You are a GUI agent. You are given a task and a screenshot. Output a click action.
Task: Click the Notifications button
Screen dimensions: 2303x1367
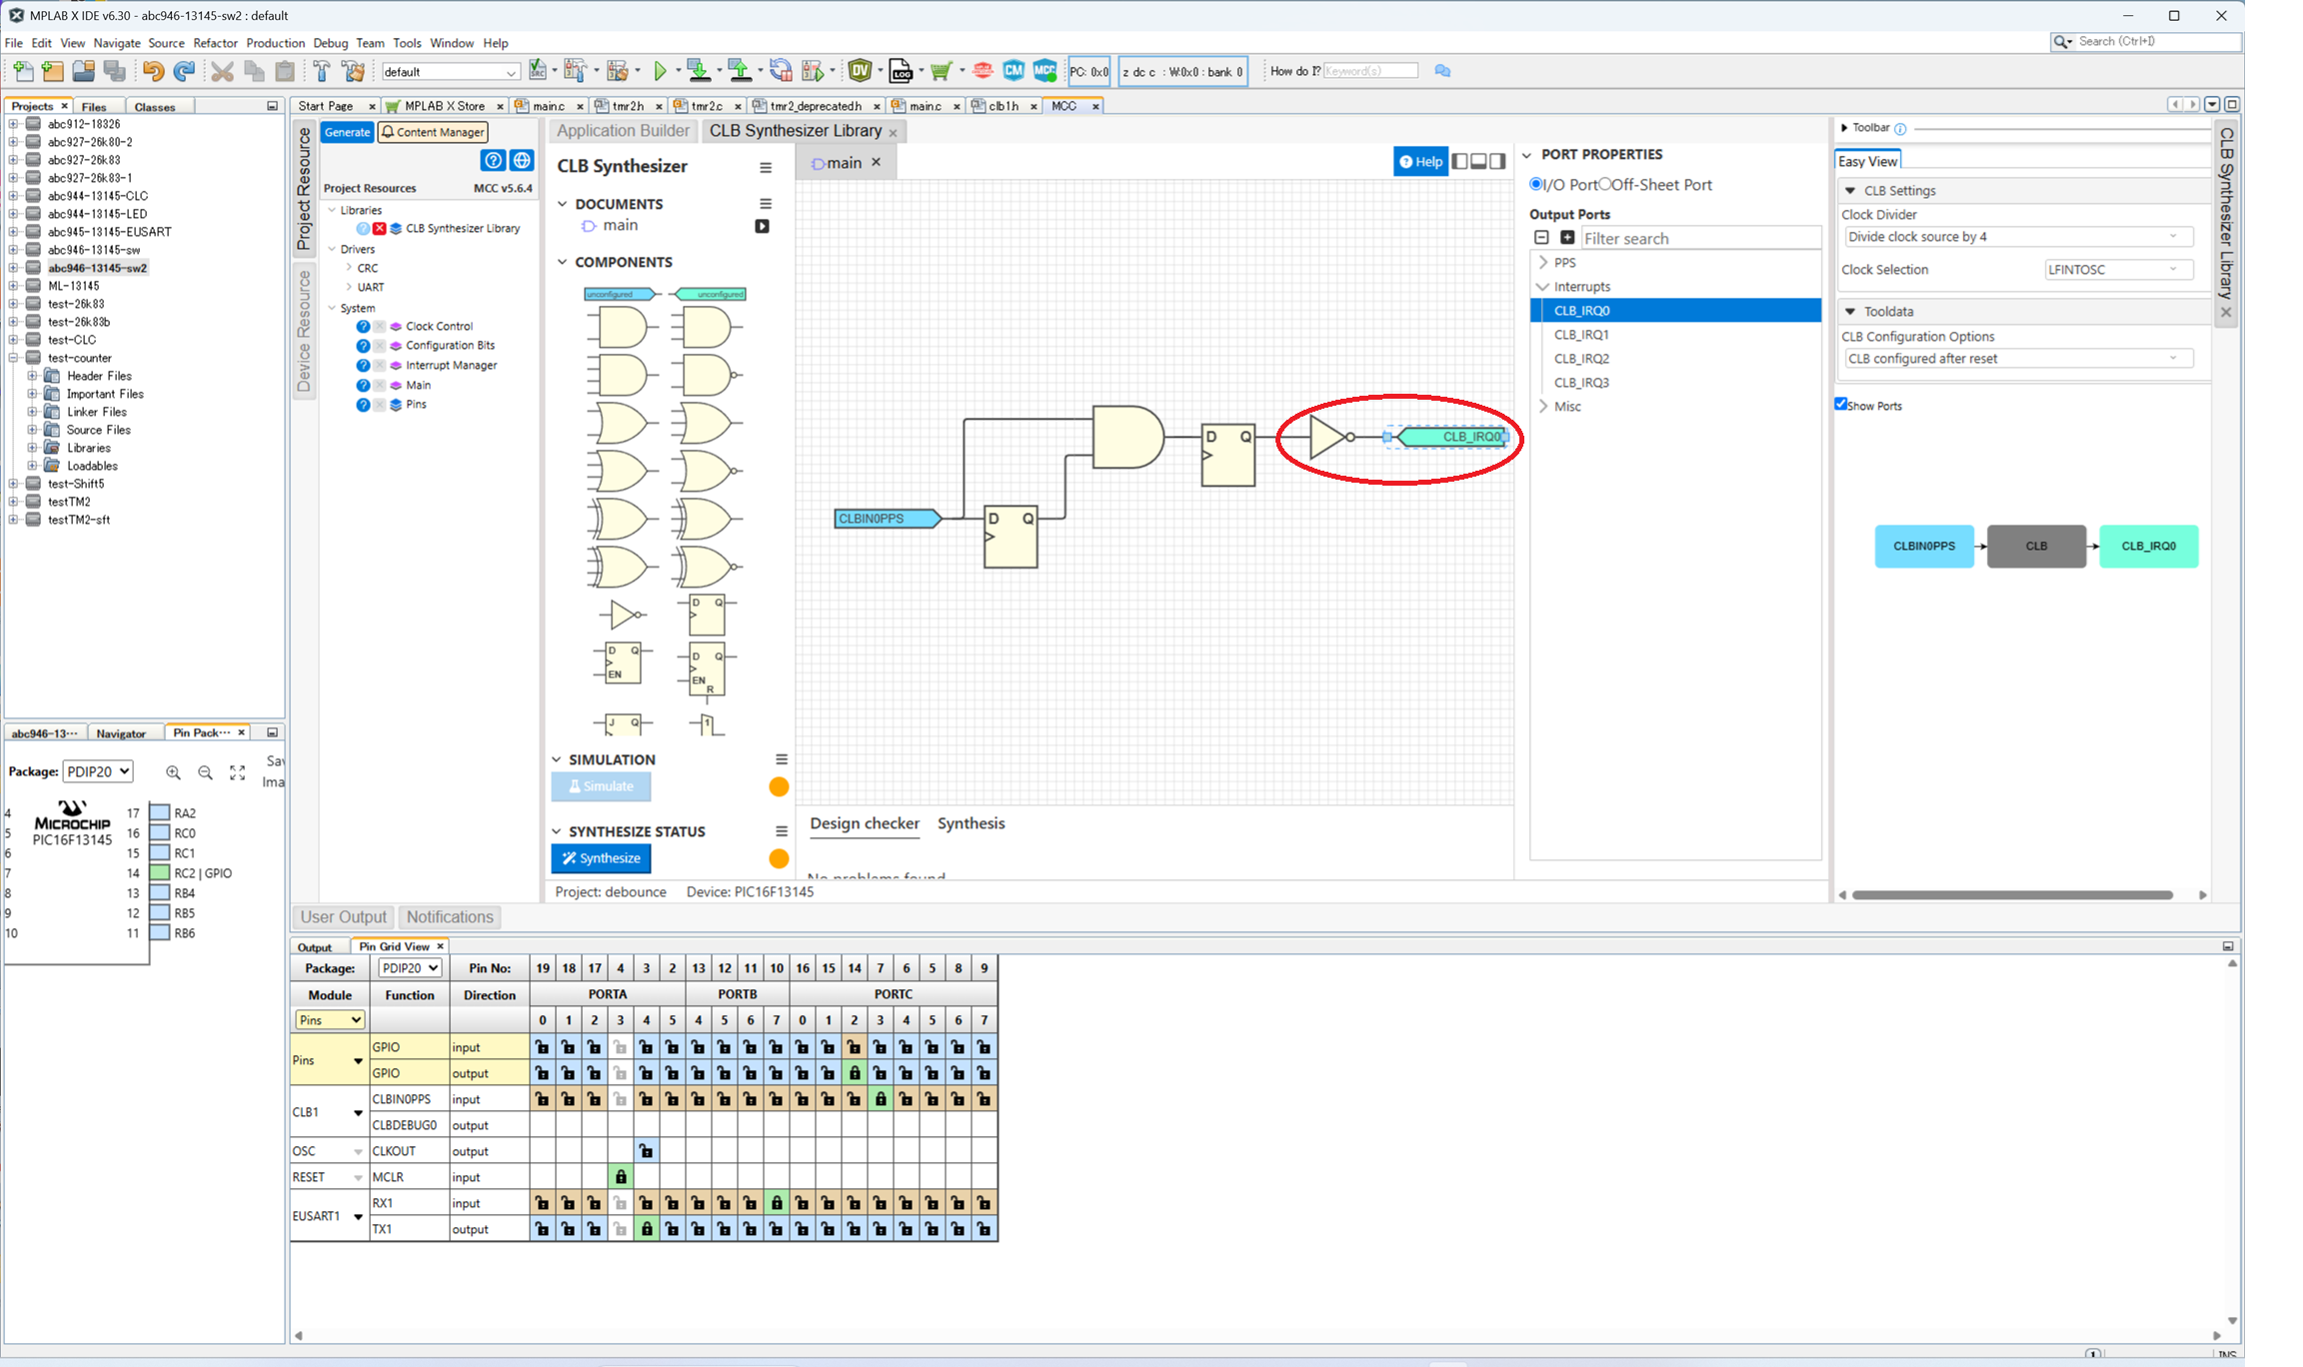(450, 917)
